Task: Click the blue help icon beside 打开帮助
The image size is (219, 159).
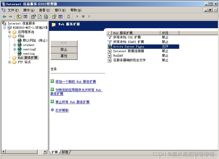Action: click(52, 110)
